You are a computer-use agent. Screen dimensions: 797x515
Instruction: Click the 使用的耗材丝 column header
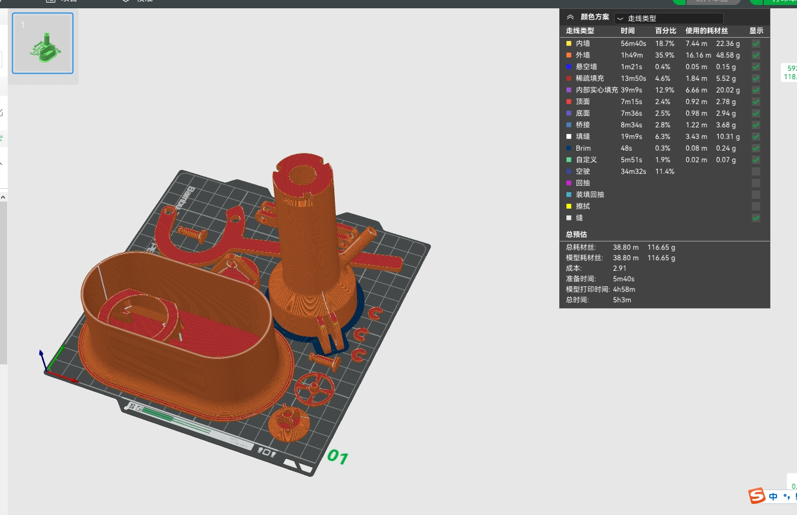[x=707, y=31]
